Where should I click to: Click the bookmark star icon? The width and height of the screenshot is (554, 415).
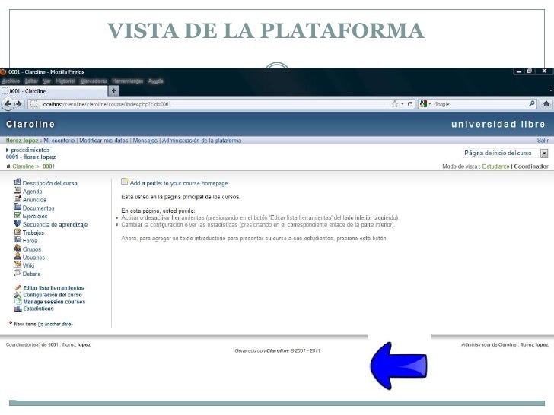394,103
